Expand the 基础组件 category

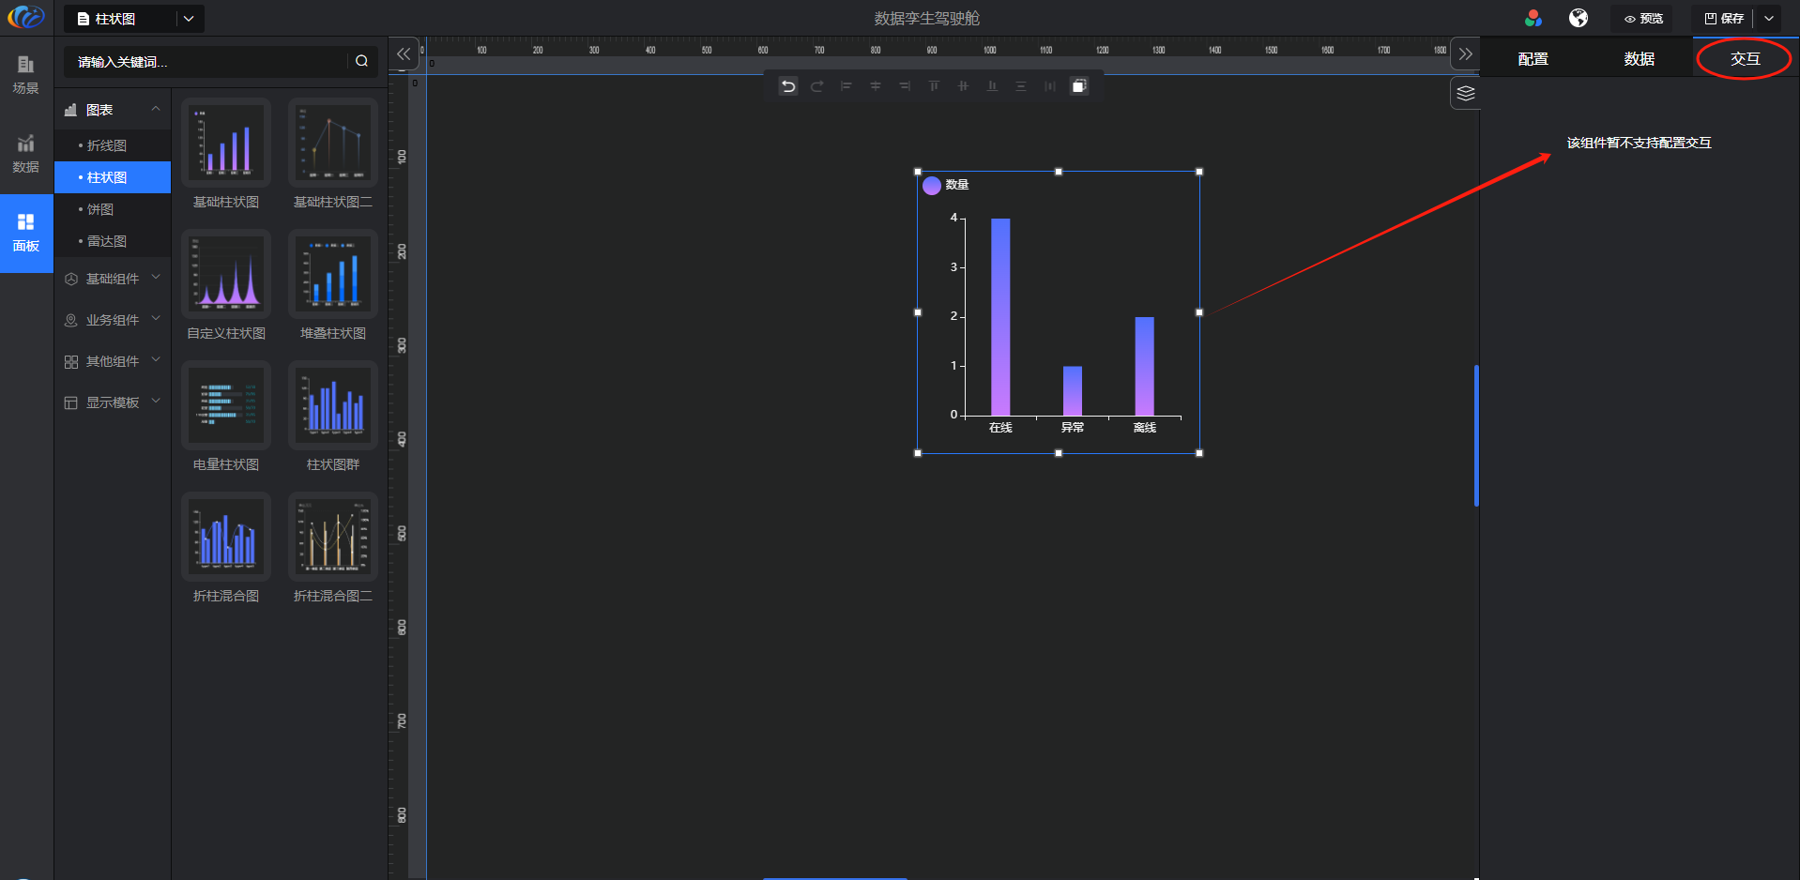113,279
